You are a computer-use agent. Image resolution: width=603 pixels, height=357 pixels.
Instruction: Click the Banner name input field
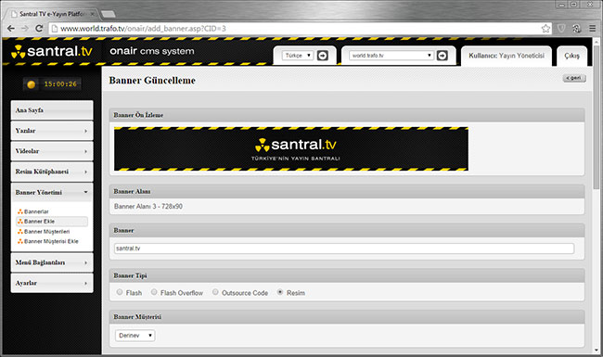(344, 249)
